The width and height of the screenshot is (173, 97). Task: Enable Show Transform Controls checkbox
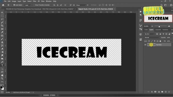coord(34,5)
